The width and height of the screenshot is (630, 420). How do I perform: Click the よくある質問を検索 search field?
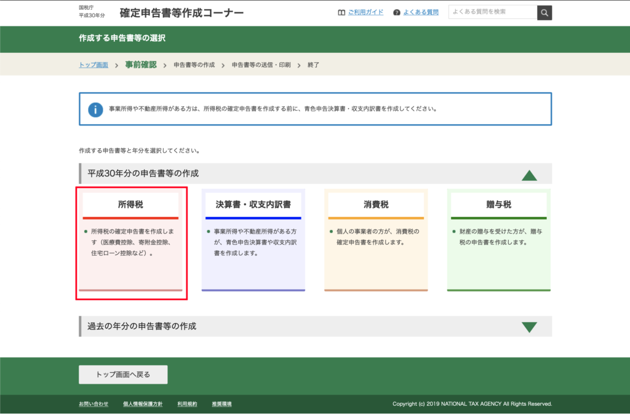point(492,12)
